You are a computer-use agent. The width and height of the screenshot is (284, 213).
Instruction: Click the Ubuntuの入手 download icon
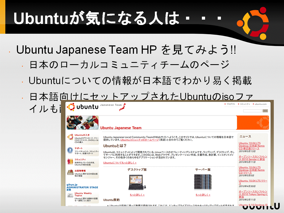point(70,137)
